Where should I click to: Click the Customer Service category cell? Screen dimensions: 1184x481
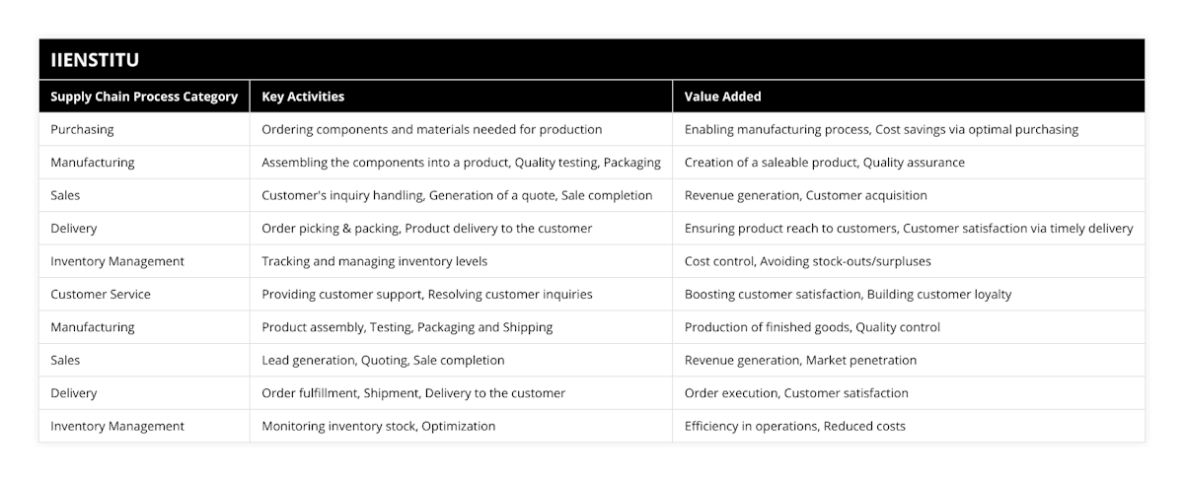click(101, 294)
